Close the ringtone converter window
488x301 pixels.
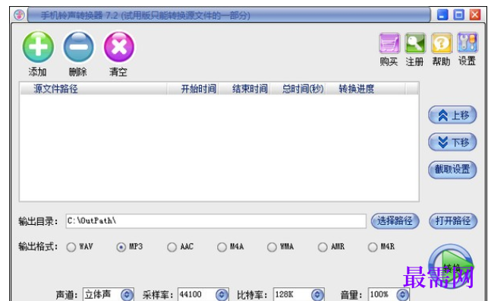475,14
